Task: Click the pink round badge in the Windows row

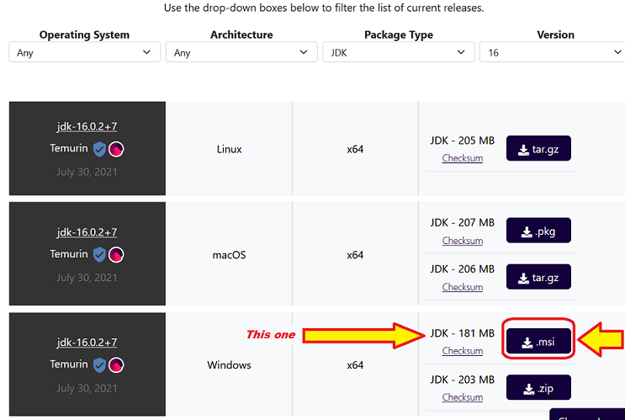Action: pyautogui.click(x=116, y=365)
